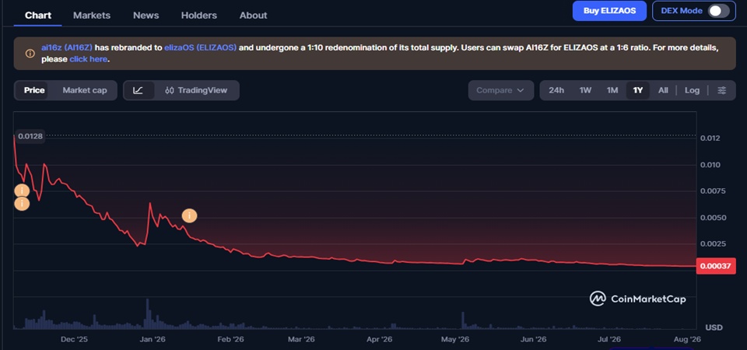This screenshot has height=350, width=747.
Task: Click the Jan '26 axis label
Action: point(153,340)
